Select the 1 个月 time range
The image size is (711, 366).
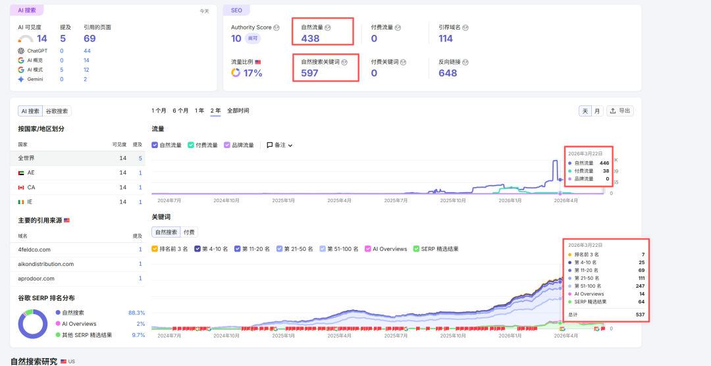coord(159,111)
